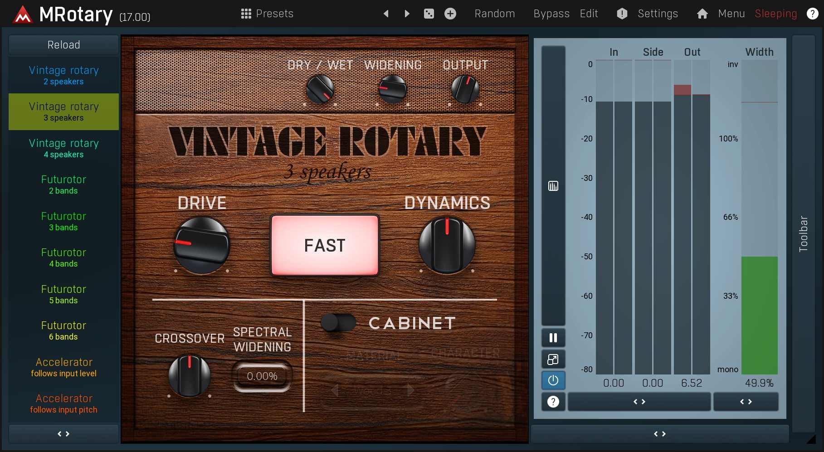Click the previous preset arrow icon
Screen dimensions: 824x452
pos(386,14)
